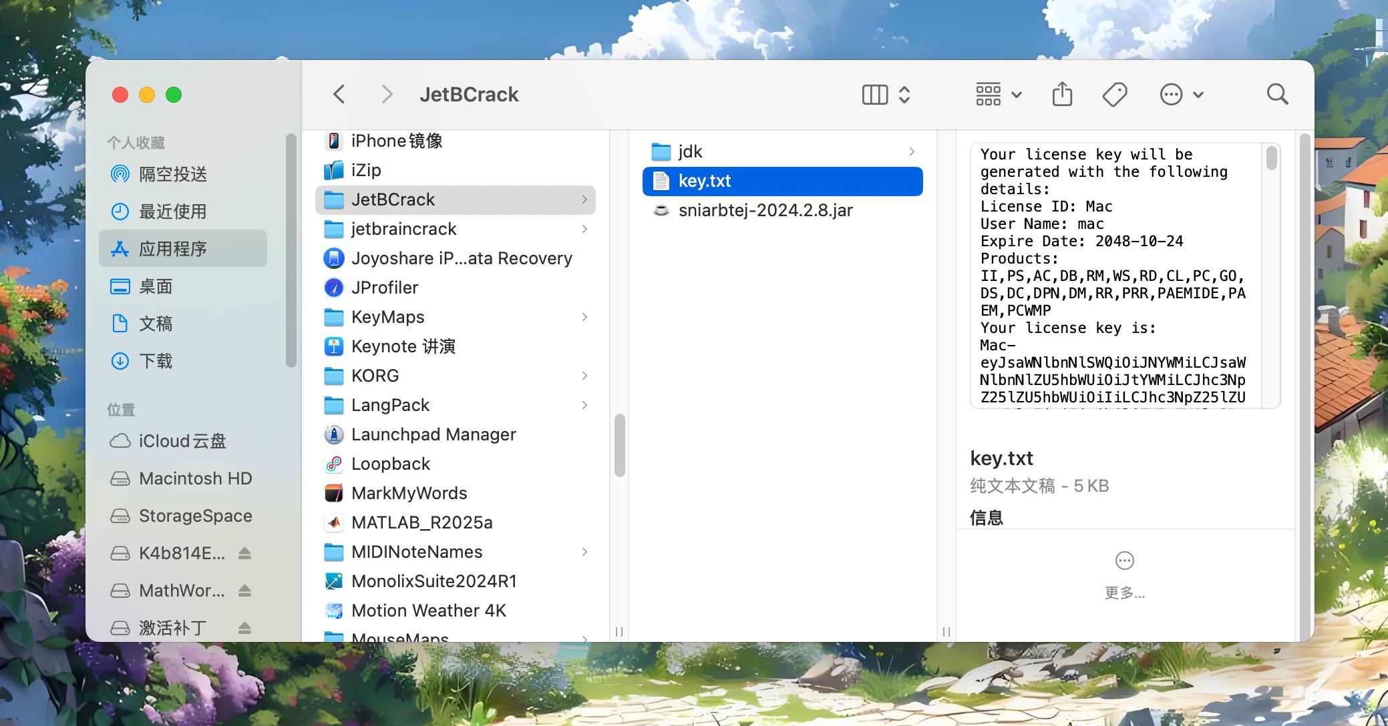The image size is (1388, 726).
Task: Select the sniarbtej-2024.2.8.jar file
Action: click(x=765, y=210)
